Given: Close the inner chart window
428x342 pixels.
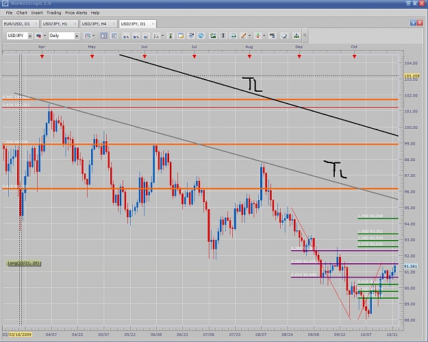Looking at the screenshot, I should click(x=420, y=23).
